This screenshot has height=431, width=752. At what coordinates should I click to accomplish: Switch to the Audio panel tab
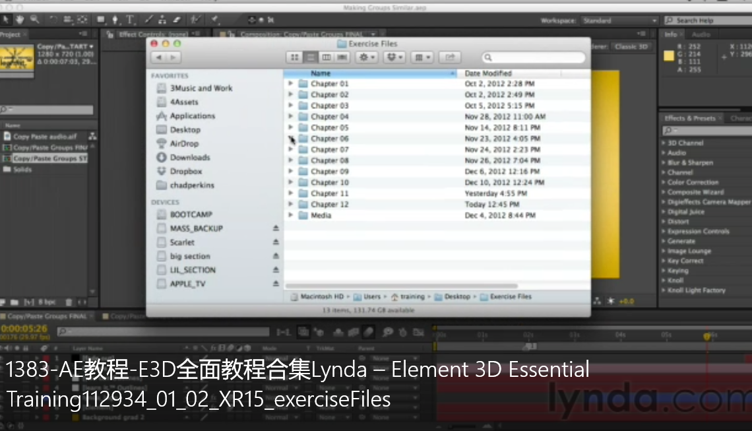click(701, 34)
